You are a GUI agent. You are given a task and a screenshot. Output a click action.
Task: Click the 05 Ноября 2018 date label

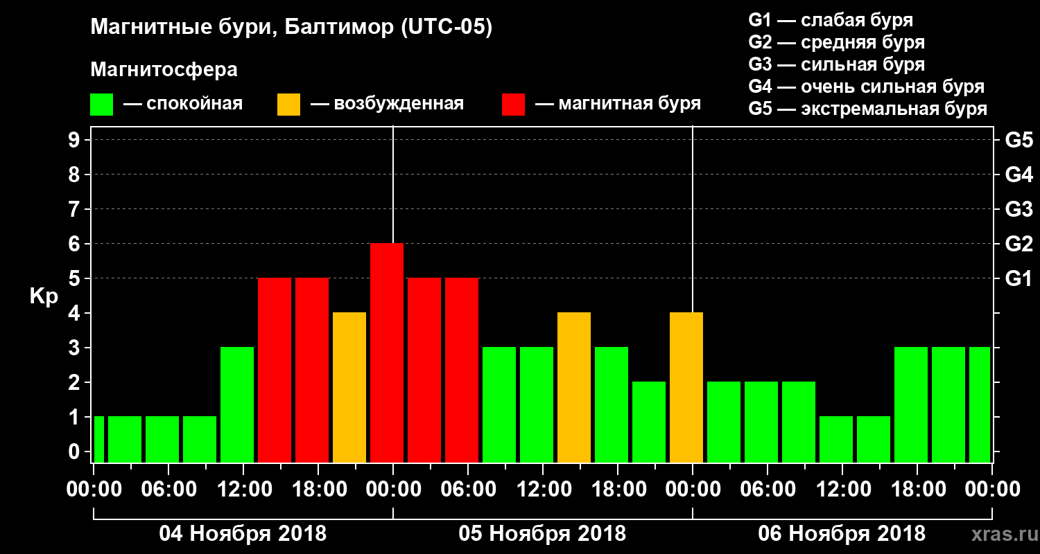(542, 533)
